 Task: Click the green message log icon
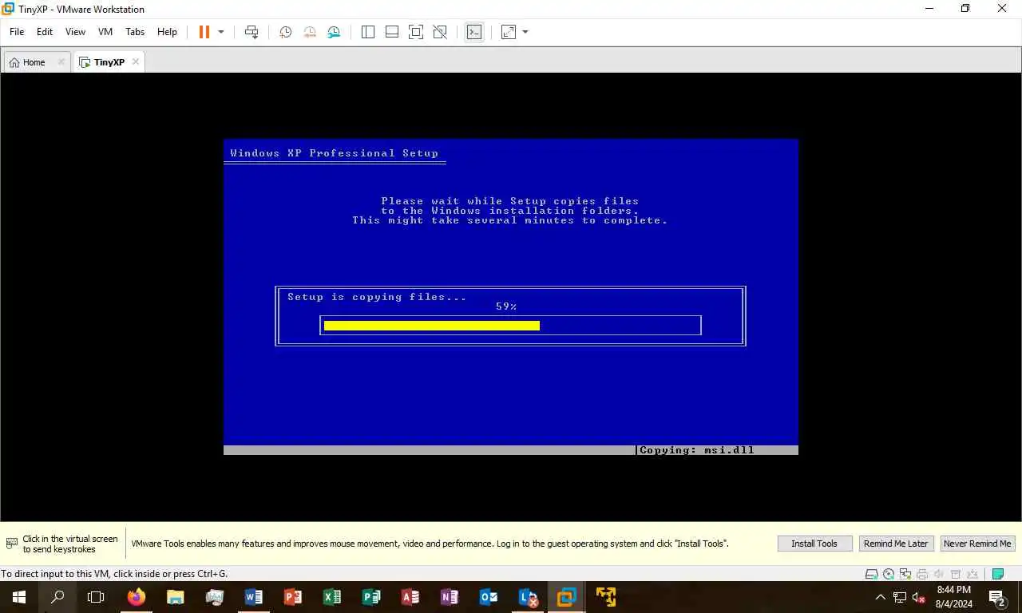(x=997, y=574)
